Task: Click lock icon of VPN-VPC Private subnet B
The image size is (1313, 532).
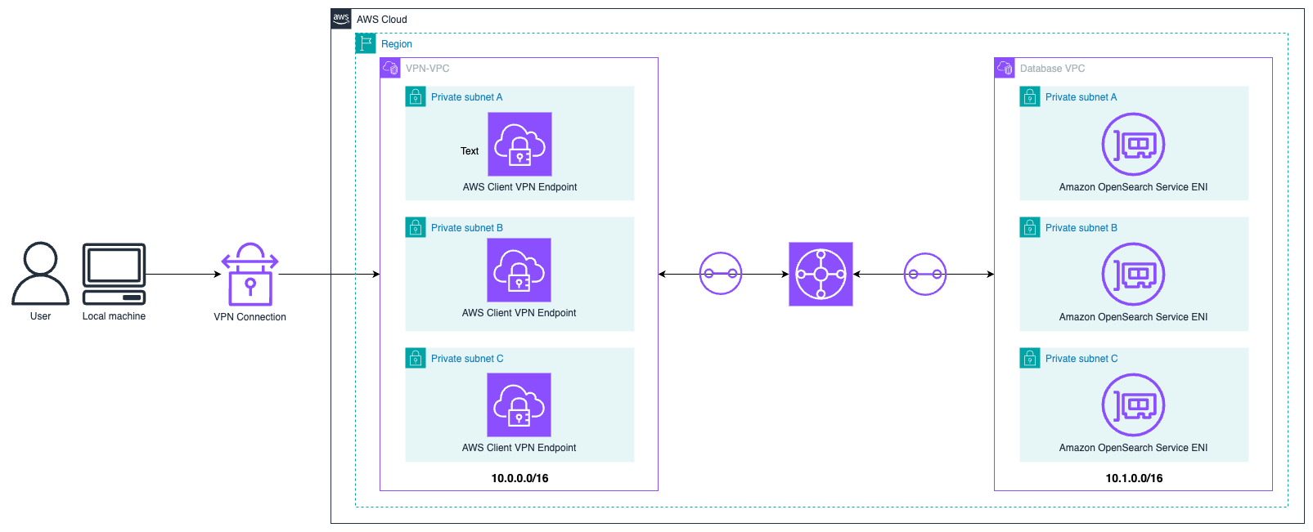Action: click(416, 227)
